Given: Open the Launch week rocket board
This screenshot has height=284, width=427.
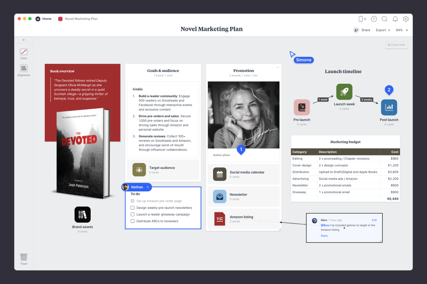Looking at the screenshot, I should [x=344, y=92].
